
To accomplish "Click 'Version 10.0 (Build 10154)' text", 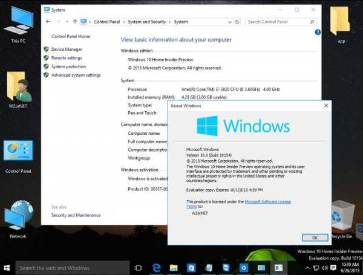I will (209, 155).
